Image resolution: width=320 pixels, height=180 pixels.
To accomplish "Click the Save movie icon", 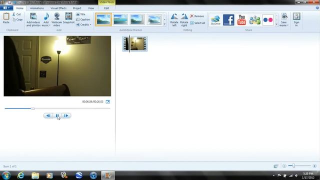I will pos(284,16).
